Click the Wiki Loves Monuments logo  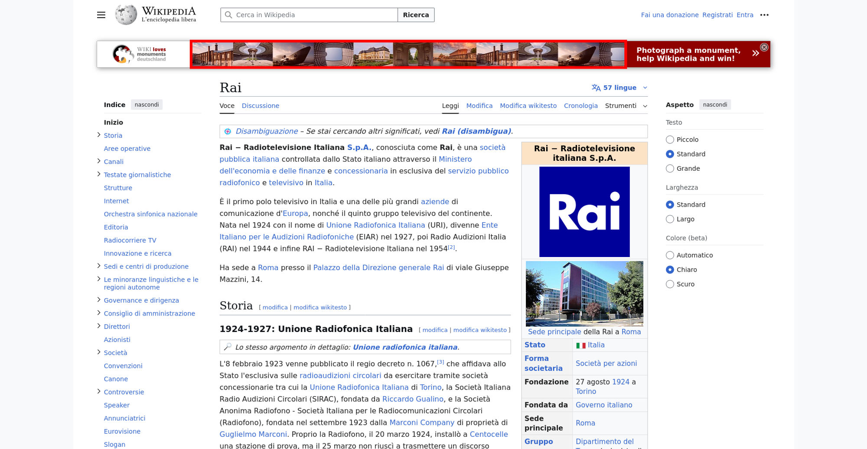[139, 54]
